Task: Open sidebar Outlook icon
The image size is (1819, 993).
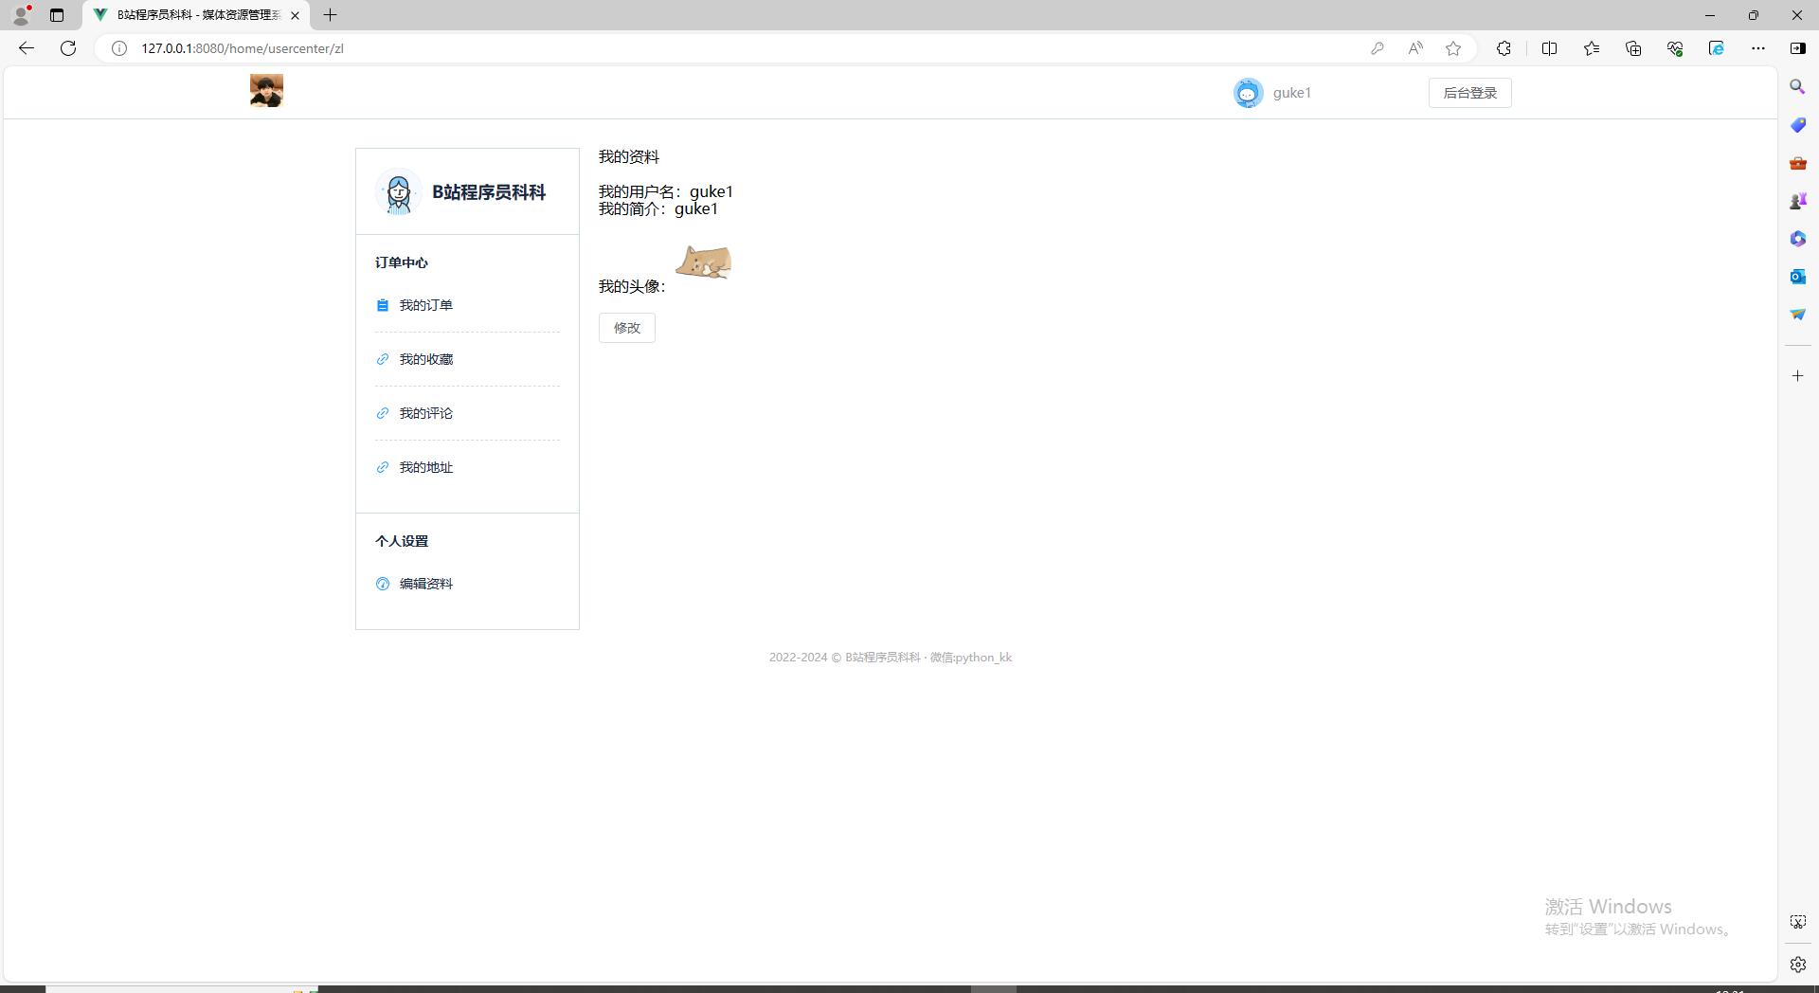Action: pyautogui.click(x=1797, y=277)
